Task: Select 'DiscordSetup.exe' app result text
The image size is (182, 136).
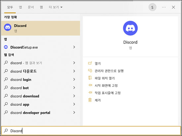Action: [24, 47]
